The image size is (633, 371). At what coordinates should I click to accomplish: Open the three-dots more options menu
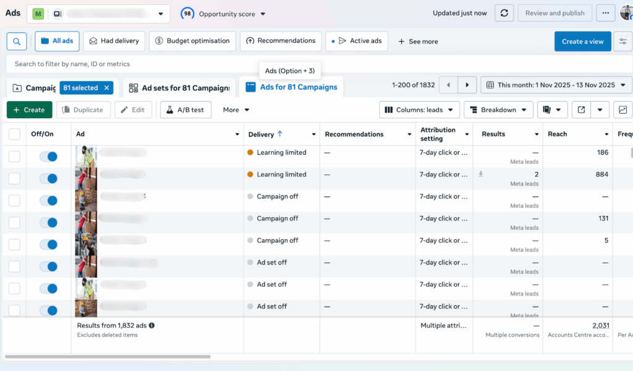pos(606,13)
